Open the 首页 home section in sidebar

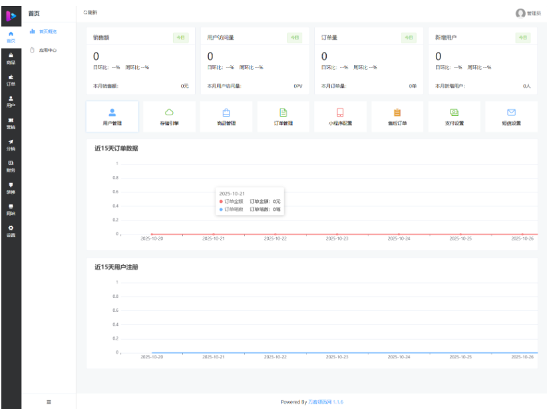(x=11, y=37)
